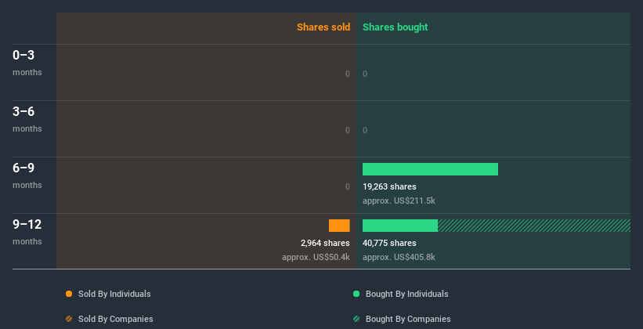Click the shares sold 0 in 6–9 months row

(x=348, y=186)
